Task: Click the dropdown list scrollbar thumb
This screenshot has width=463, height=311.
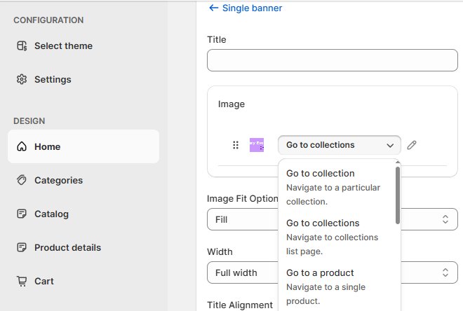Action: [398, 195]
